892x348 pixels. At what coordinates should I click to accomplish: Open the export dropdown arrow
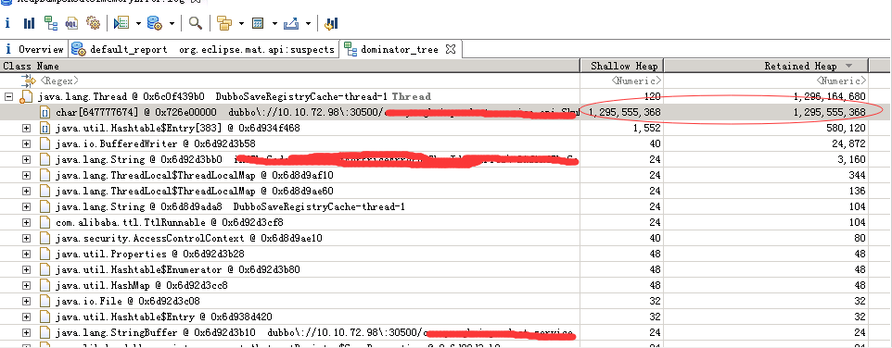click(x=309, y=24)
